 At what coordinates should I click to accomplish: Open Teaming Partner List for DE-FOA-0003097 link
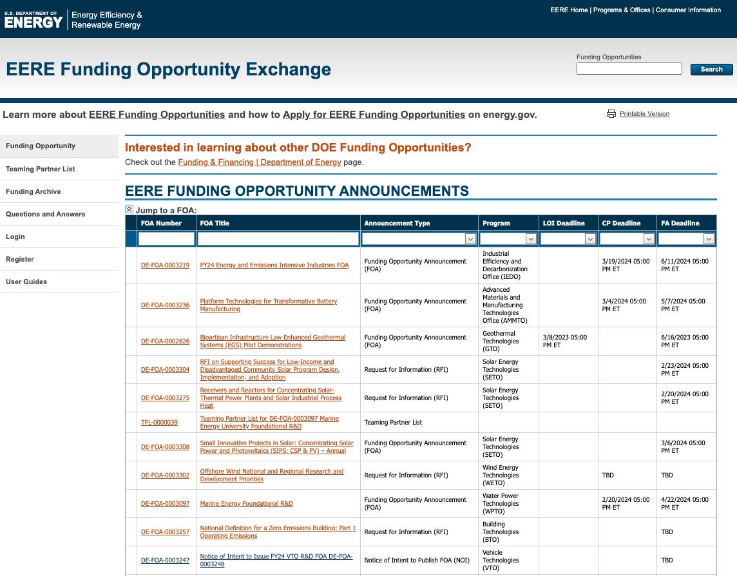click(x=269, y=422)
